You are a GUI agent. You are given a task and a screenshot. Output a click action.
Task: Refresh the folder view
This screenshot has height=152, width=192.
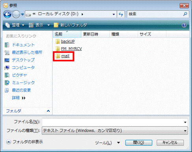click(x=121, y=14)
